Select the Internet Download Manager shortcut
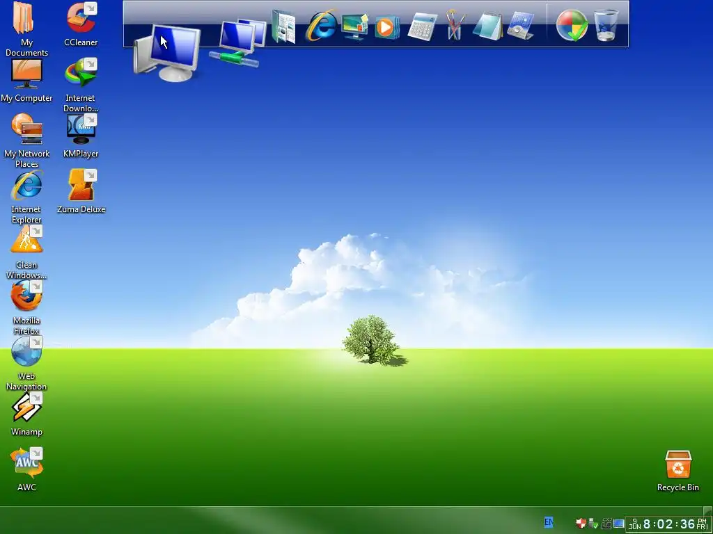Image resolution: width=713 pixels, height=534 pixels. (81, 72)
